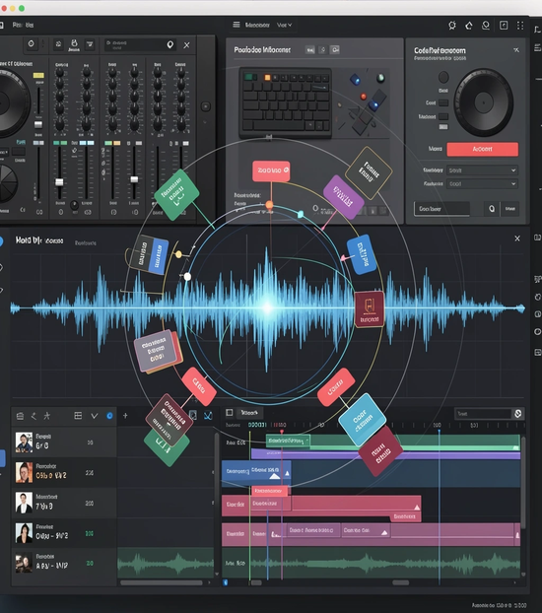
Task: Select the pink node at top of radial menu
Action: (271, 170)
